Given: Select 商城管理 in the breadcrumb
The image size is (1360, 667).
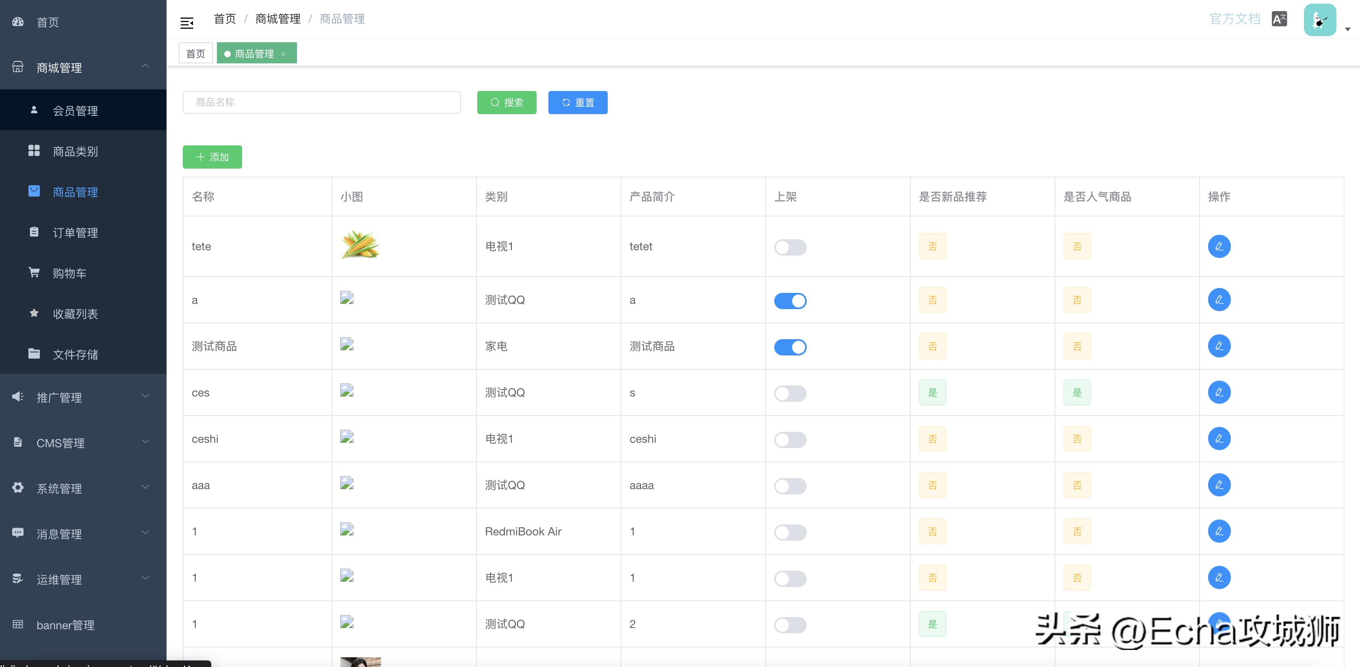Looking at the screenshot, I should [x=277, y=19].
